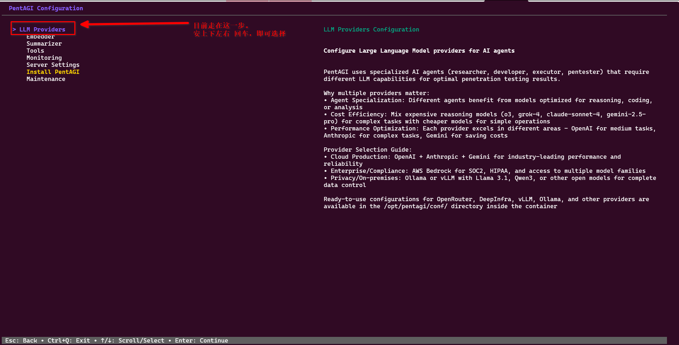Viewport: 679px width, 345px height.
Task: Select the LLM Providers menu entry
Action: pyautogui.click(x=42, y=29)
